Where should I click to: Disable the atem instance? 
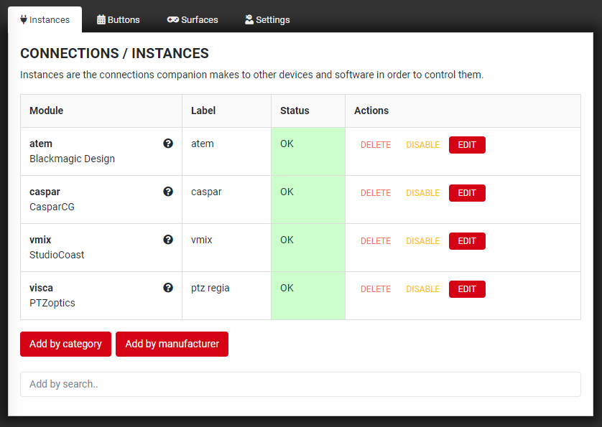(422, 145)
